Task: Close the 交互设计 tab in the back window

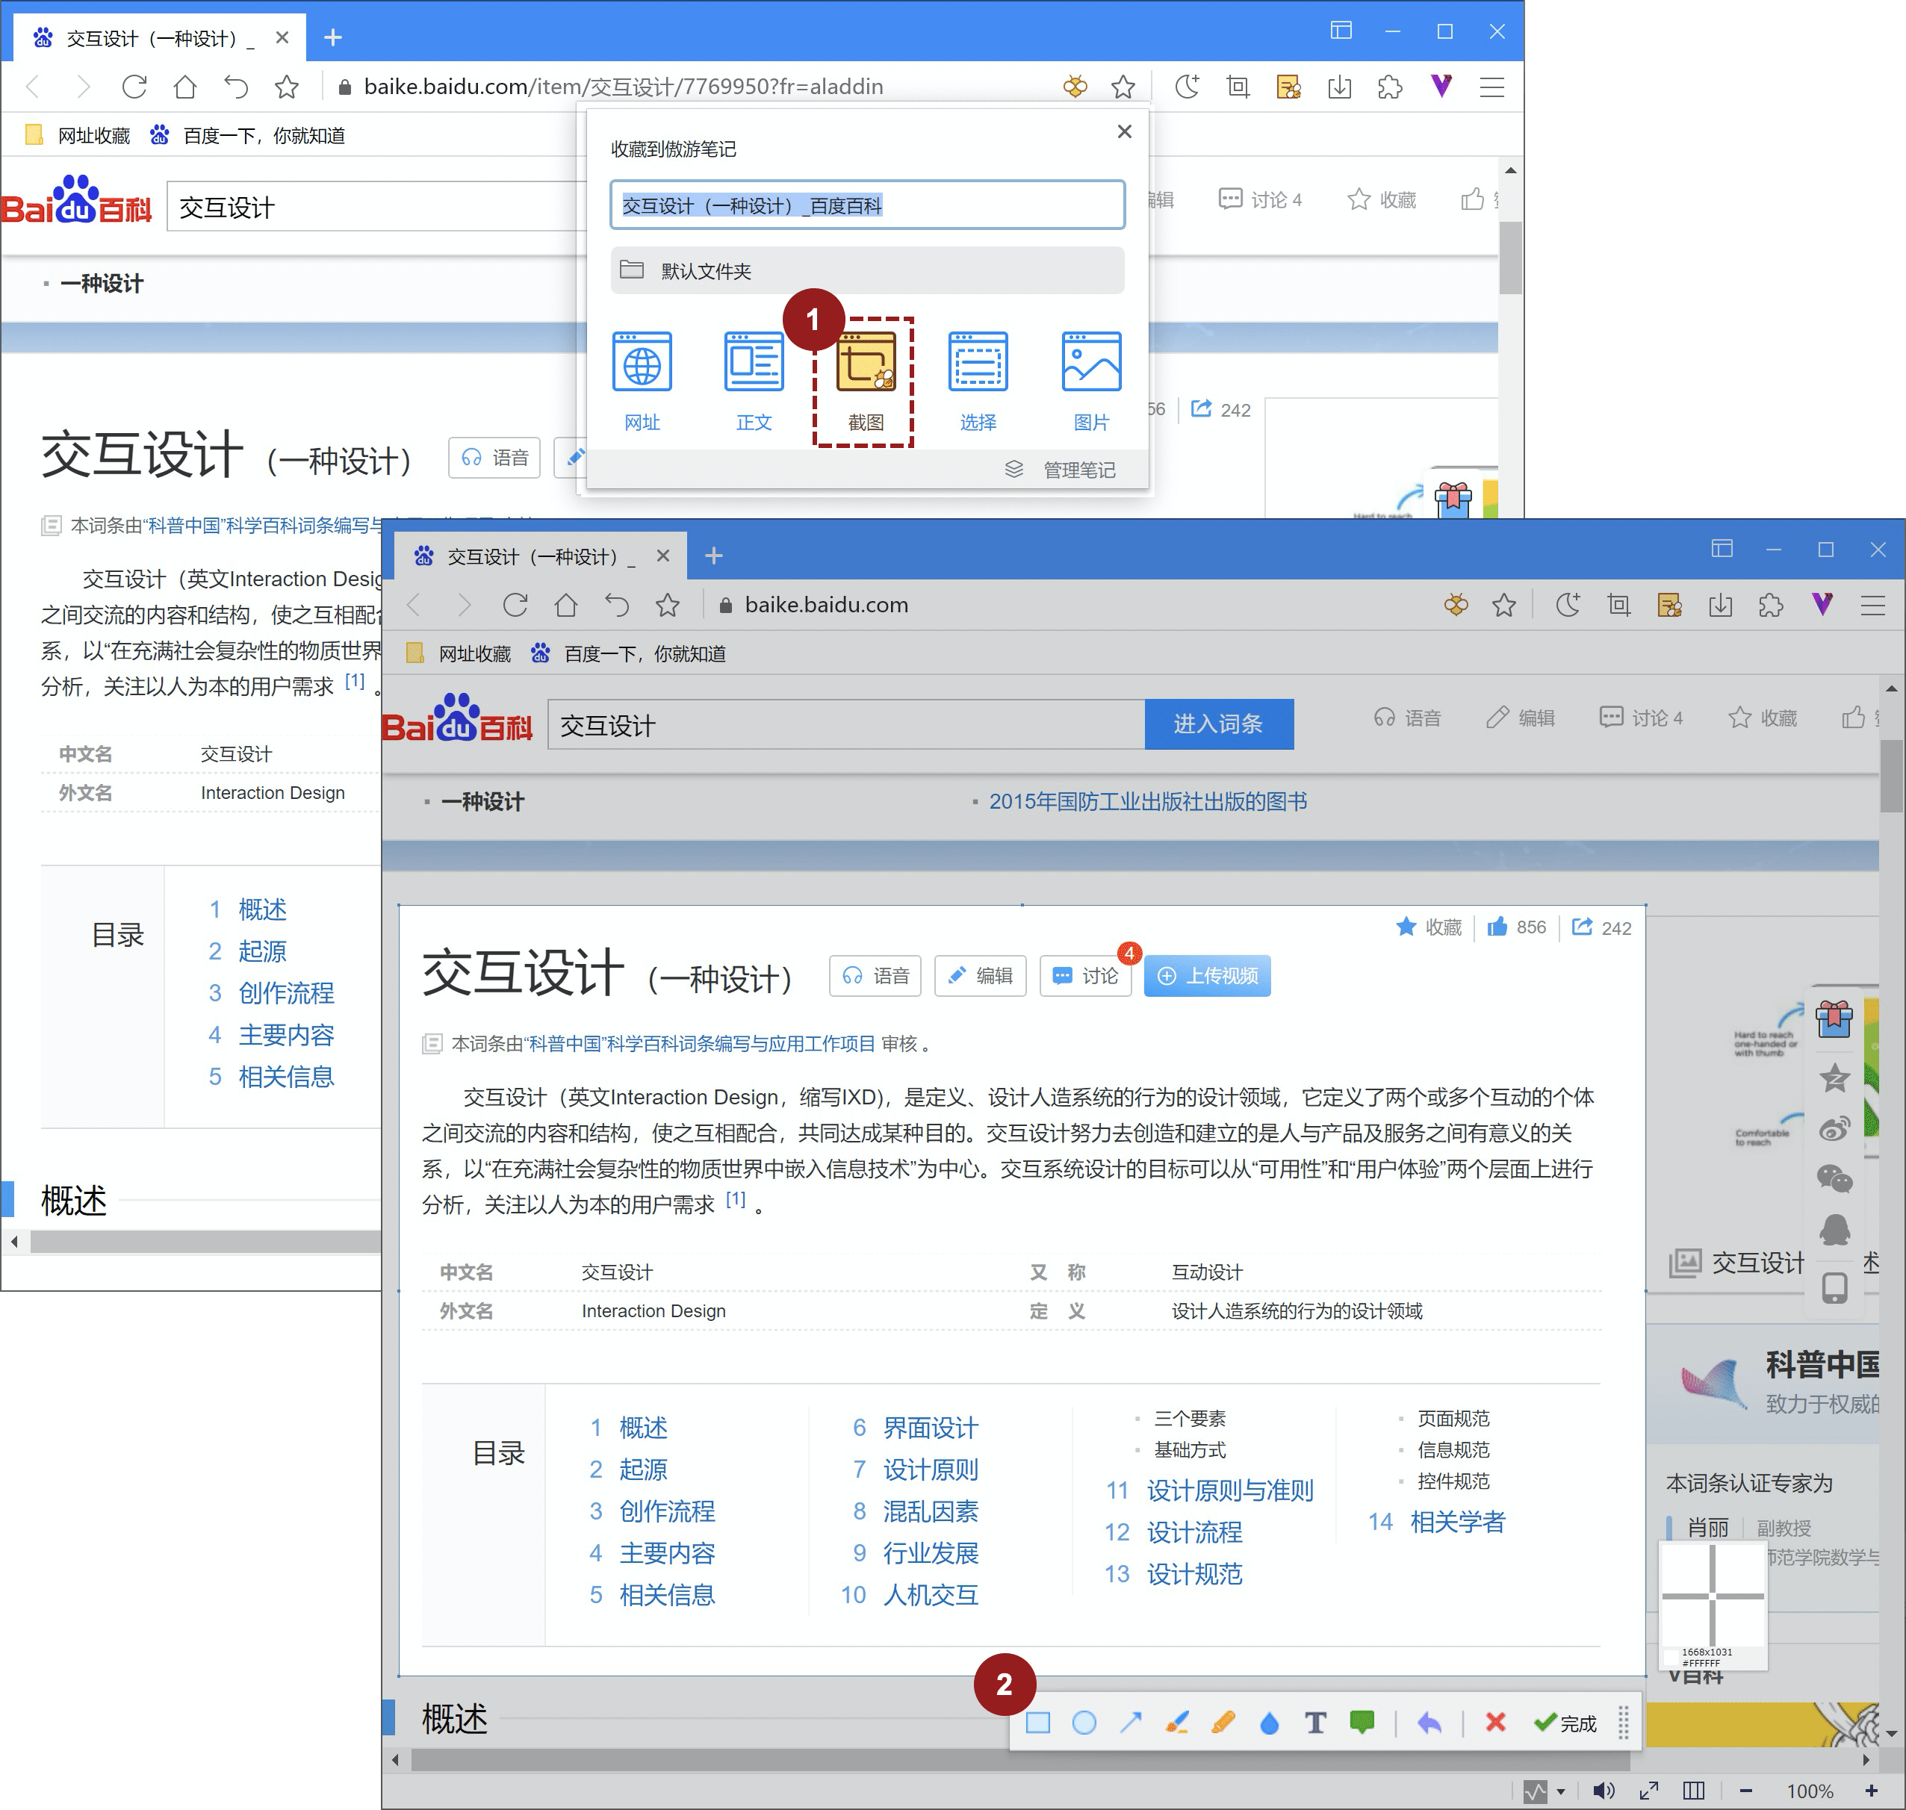Action: point(282,37)
